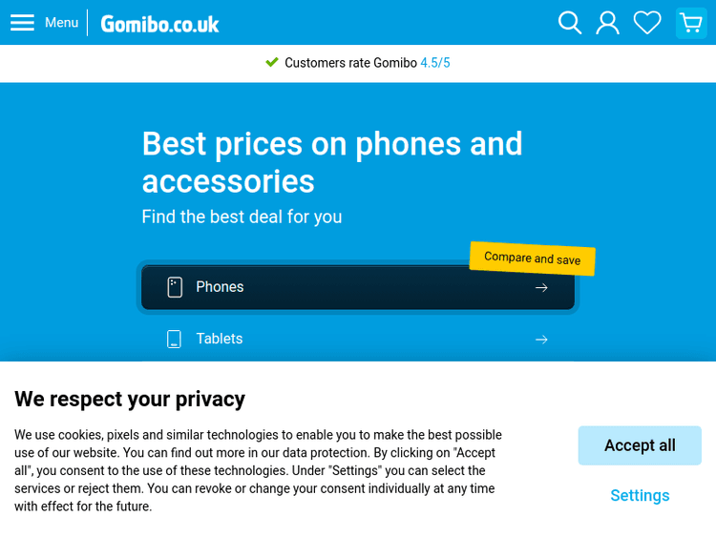716x537 pixels.
Task: Click the green checkmark rating icon
Action: coord(272,63)
